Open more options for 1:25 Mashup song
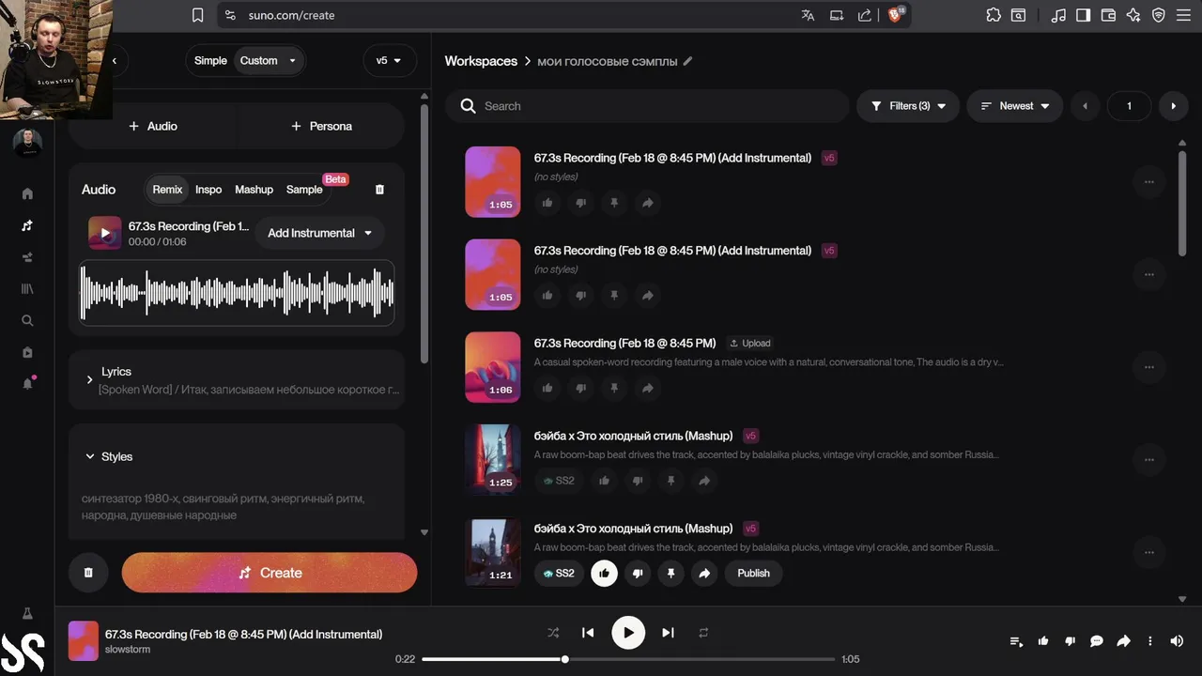The height and width of the screenshot is (676, 1202). (1148, 460)
